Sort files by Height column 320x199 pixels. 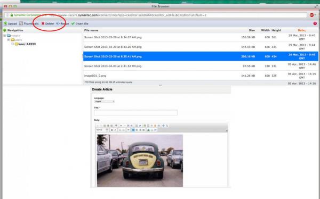pyautogui.click(x=276, y=30)
